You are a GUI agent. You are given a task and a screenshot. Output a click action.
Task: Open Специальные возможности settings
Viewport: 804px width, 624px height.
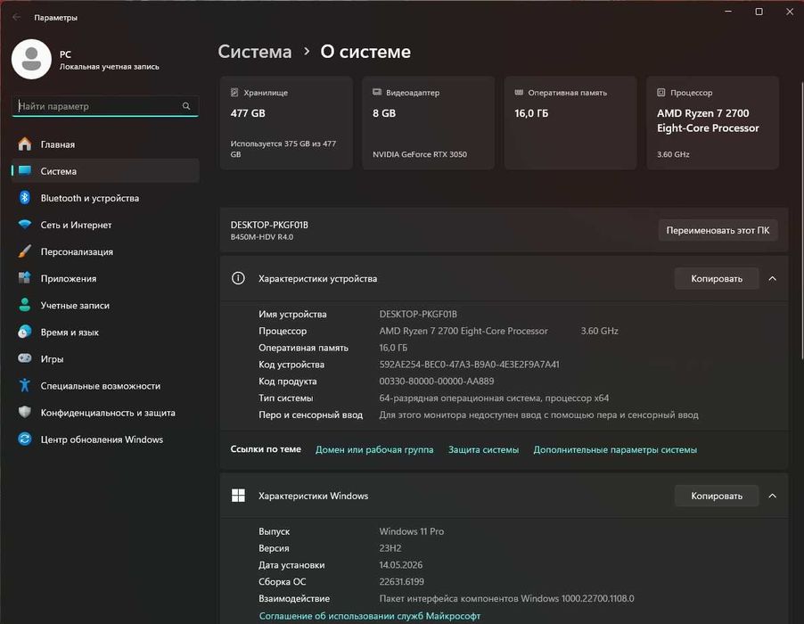point(105,386)
